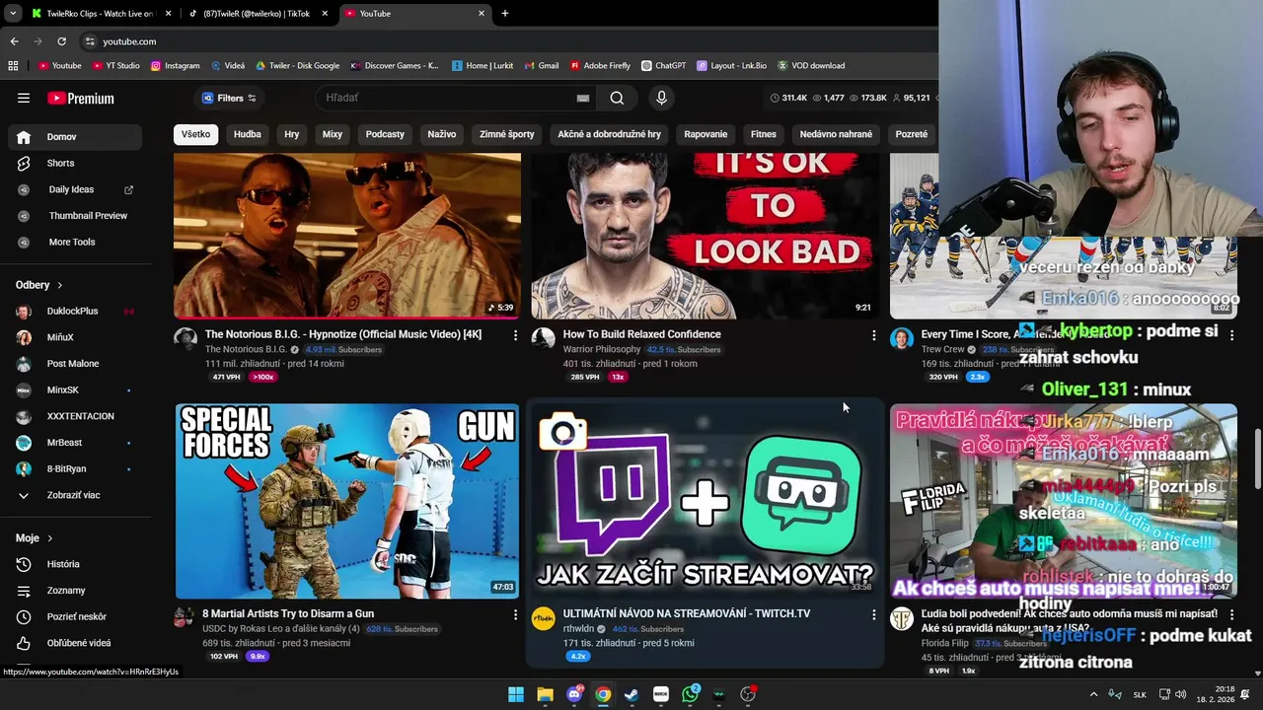1263x710 pixels.
Task: Open the on-screen keyboard icon in search
Action: pyautogui.click(x=583, y=99)
